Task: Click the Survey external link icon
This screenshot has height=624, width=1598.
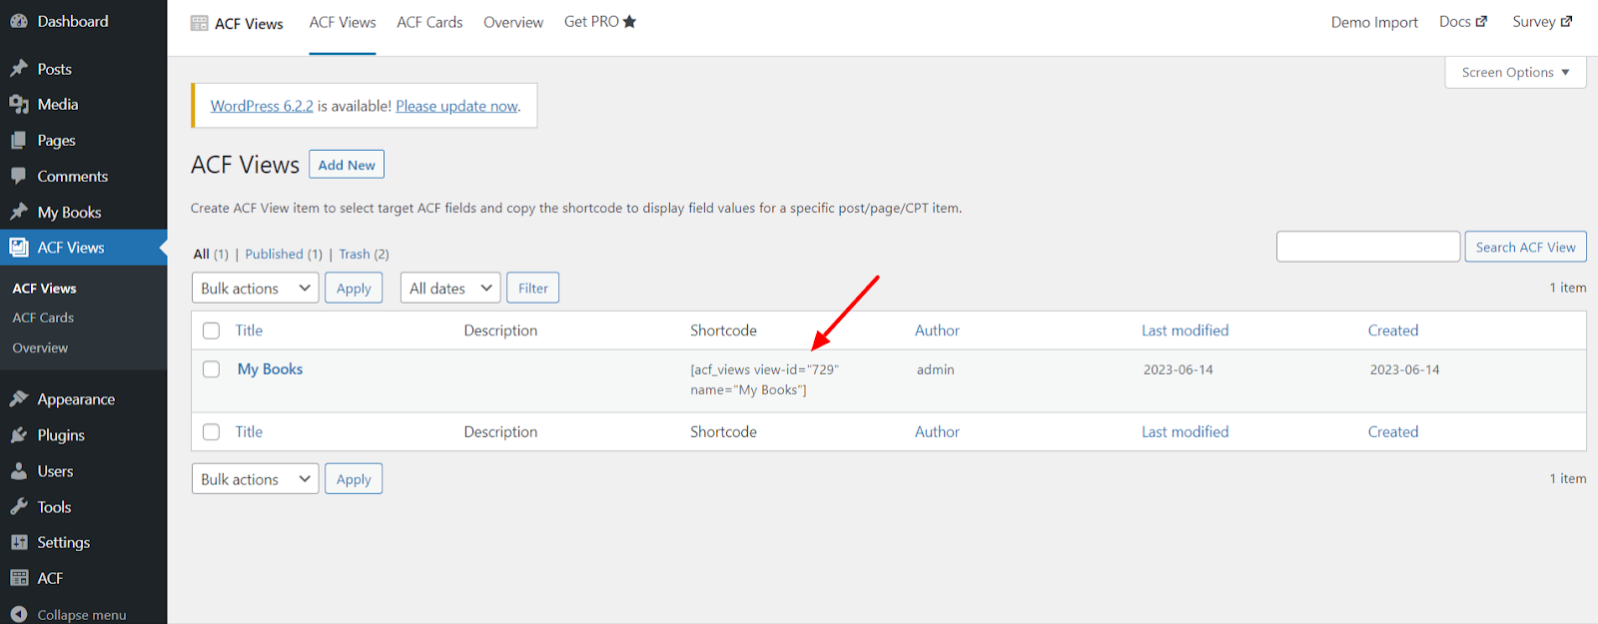Action: pos(1566,21)
